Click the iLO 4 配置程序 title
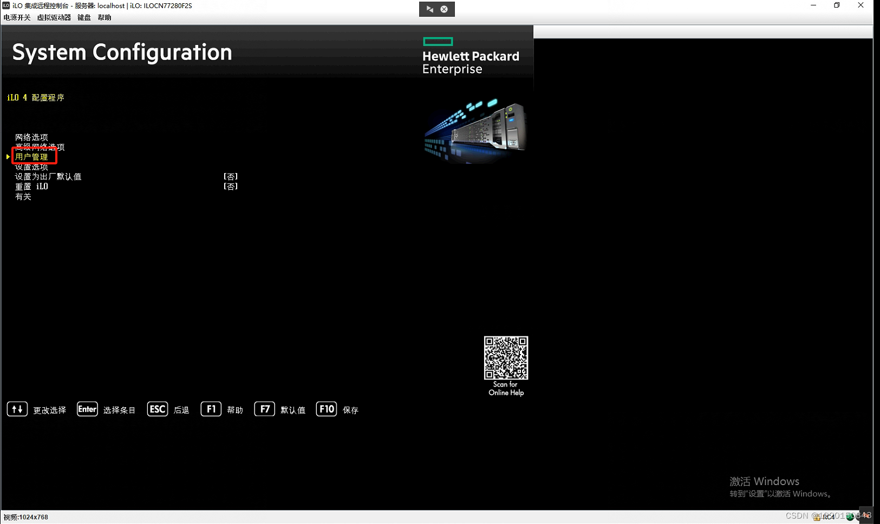The height and width of the screenshot is (524, 880). click(36, 98)
